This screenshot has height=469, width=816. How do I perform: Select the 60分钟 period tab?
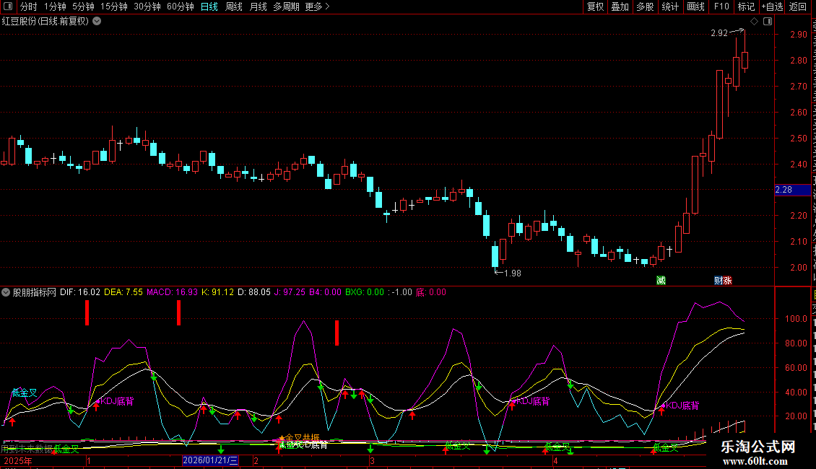(x=181, y=6)
